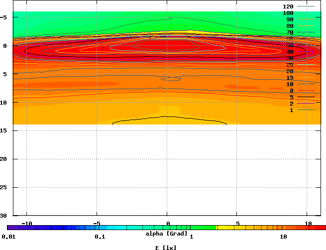Select the legend entry labeled 15
This screenshot has width=326, height=250.
tap(289, 78)
